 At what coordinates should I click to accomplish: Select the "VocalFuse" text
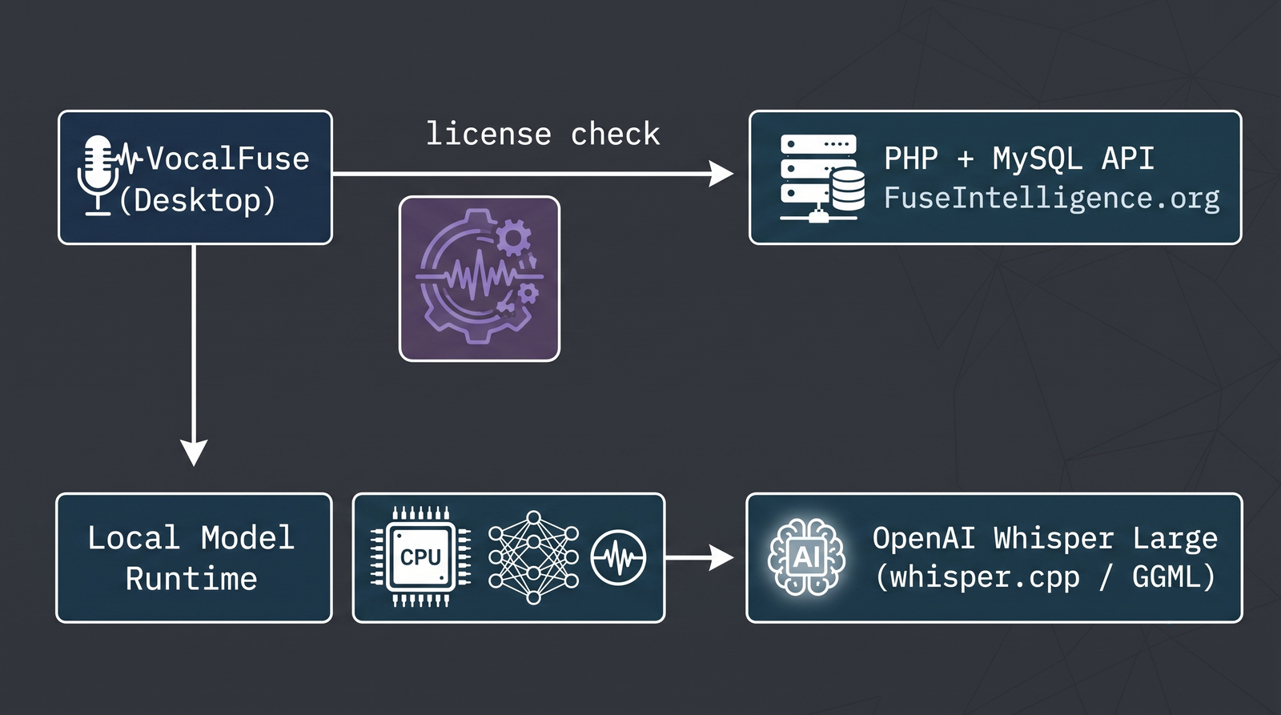click(227, 159)
